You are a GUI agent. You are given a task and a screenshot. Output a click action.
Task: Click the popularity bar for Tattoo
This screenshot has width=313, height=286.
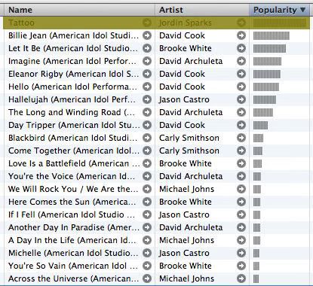(280, 23)
